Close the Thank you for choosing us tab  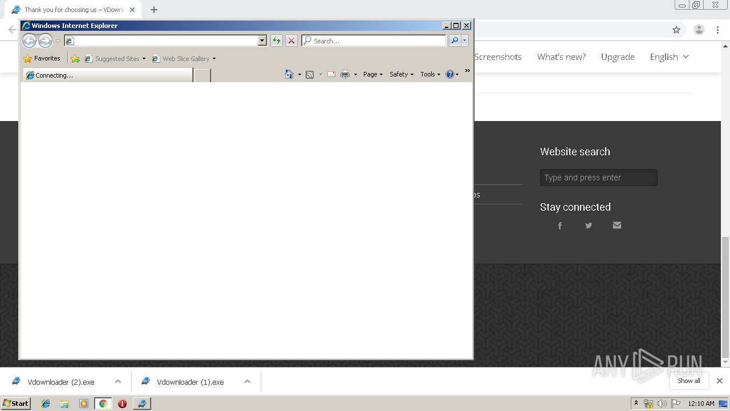(133, 10)
